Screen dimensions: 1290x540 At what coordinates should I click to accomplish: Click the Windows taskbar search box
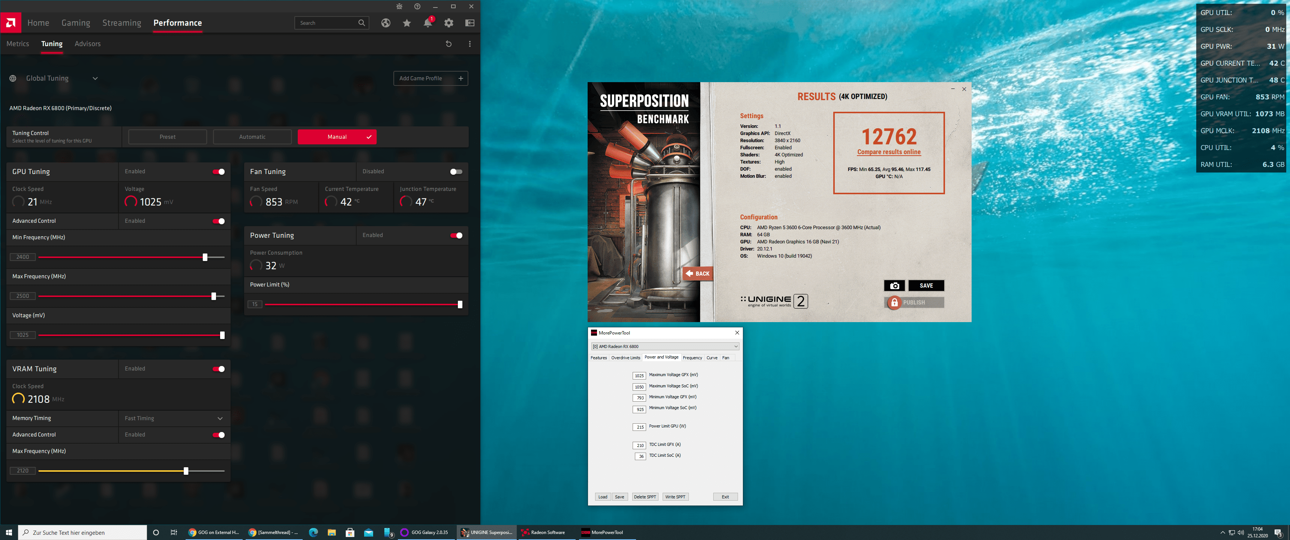tap(82, 532)
